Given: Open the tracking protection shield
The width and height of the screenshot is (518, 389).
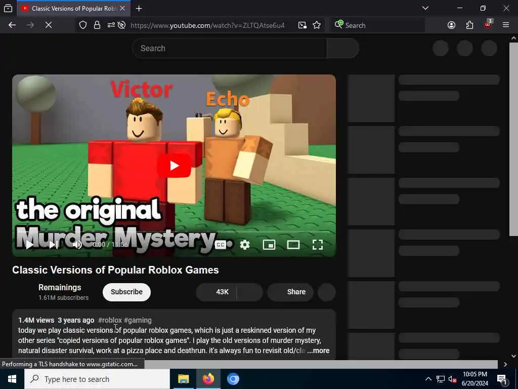Looking at the screenshot, I should 83,25.
